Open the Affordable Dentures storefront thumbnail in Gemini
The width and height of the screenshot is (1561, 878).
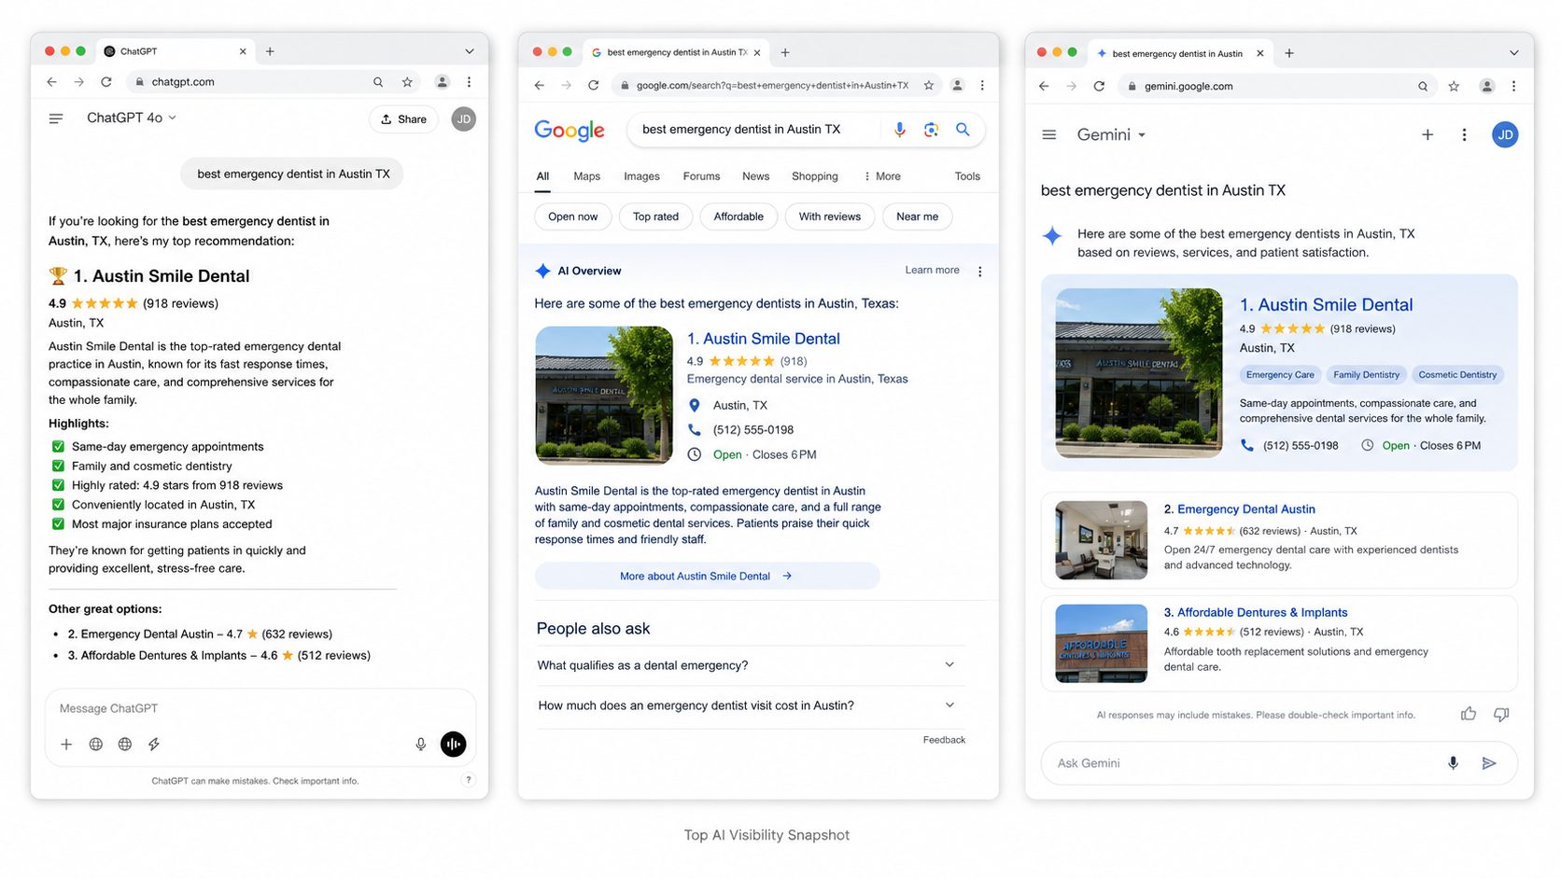tap(1101, 644)
